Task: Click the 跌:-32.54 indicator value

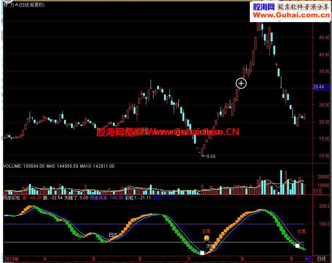Action: click(x=53, y=198)
